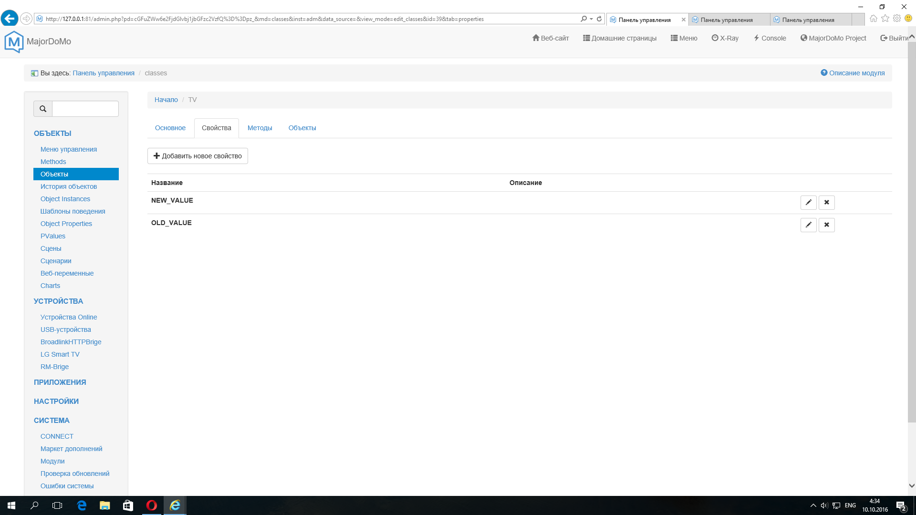The width and height of the screenshot is (916, 515).
Task: Open the Console menu item
Action: [x=770, y=38]
